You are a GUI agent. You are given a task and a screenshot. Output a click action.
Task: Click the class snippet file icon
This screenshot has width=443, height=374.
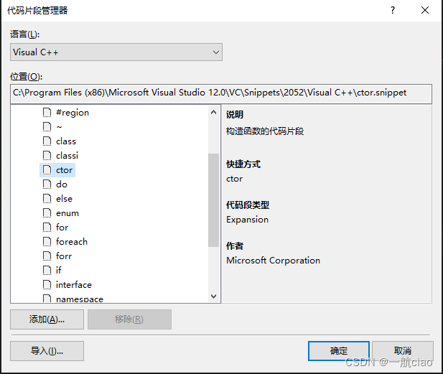(x=47, y=141)
